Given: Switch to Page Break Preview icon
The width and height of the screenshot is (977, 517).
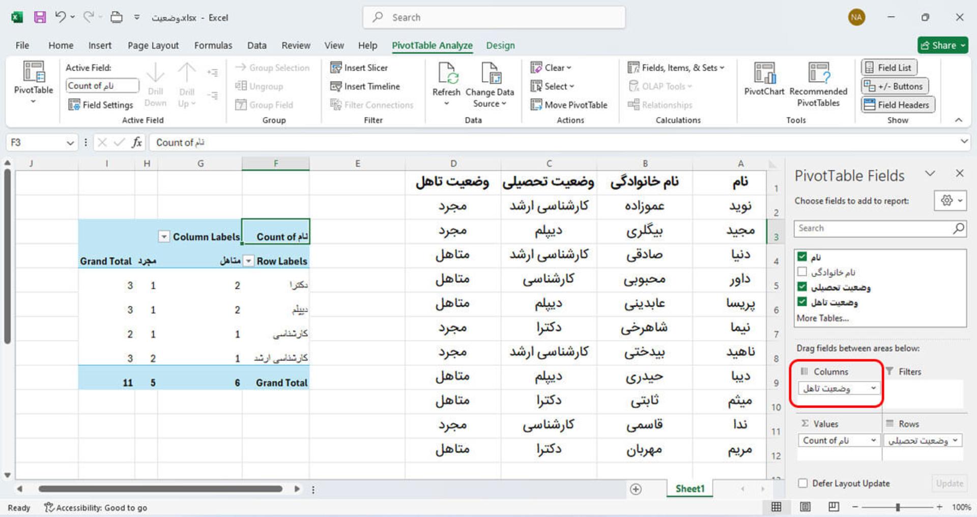Looking at the screenshot, I should coord(834,507).
